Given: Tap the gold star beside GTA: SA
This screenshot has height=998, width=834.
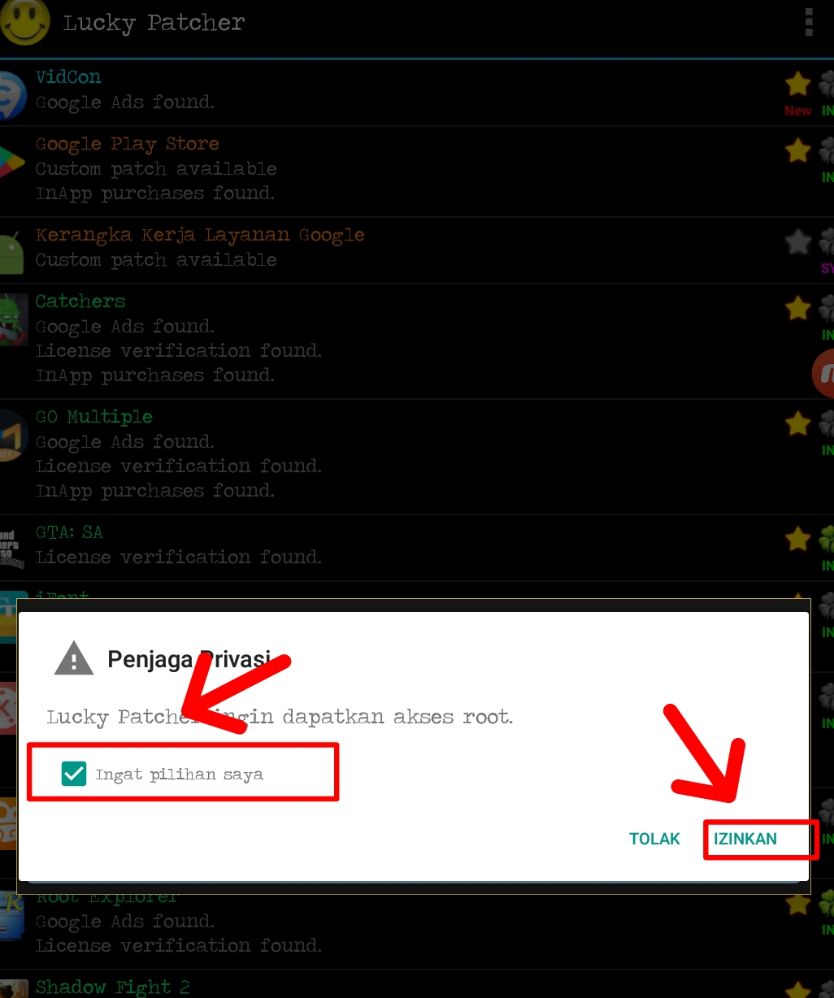Looking at the screenshot, I should coord(798,538).
